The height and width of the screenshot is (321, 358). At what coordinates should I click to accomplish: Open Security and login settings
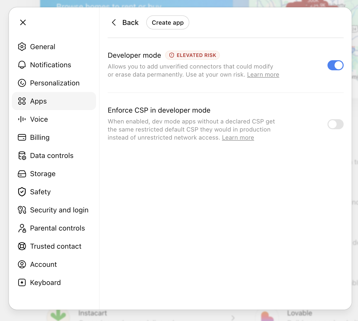(x=54, y=210)
